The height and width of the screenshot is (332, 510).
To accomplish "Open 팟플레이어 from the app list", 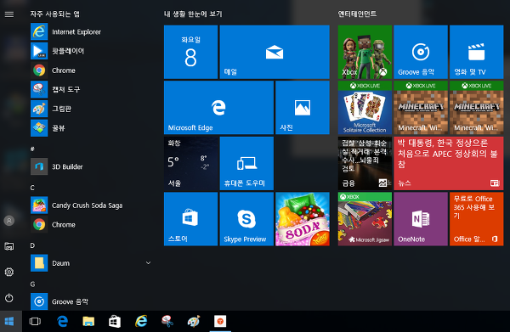I will point(91,51).
